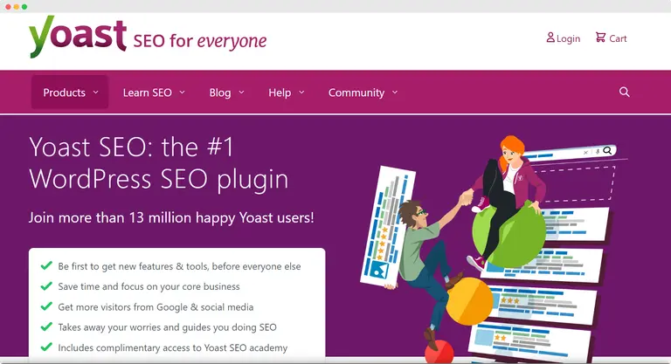
Task: Expand the Blog dropdown chevron
Action: (241, 92)
